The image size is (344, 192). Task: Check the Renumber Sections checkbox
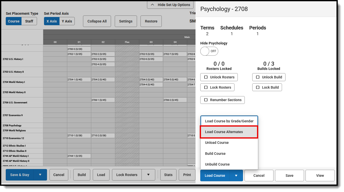tap(206, 100)
